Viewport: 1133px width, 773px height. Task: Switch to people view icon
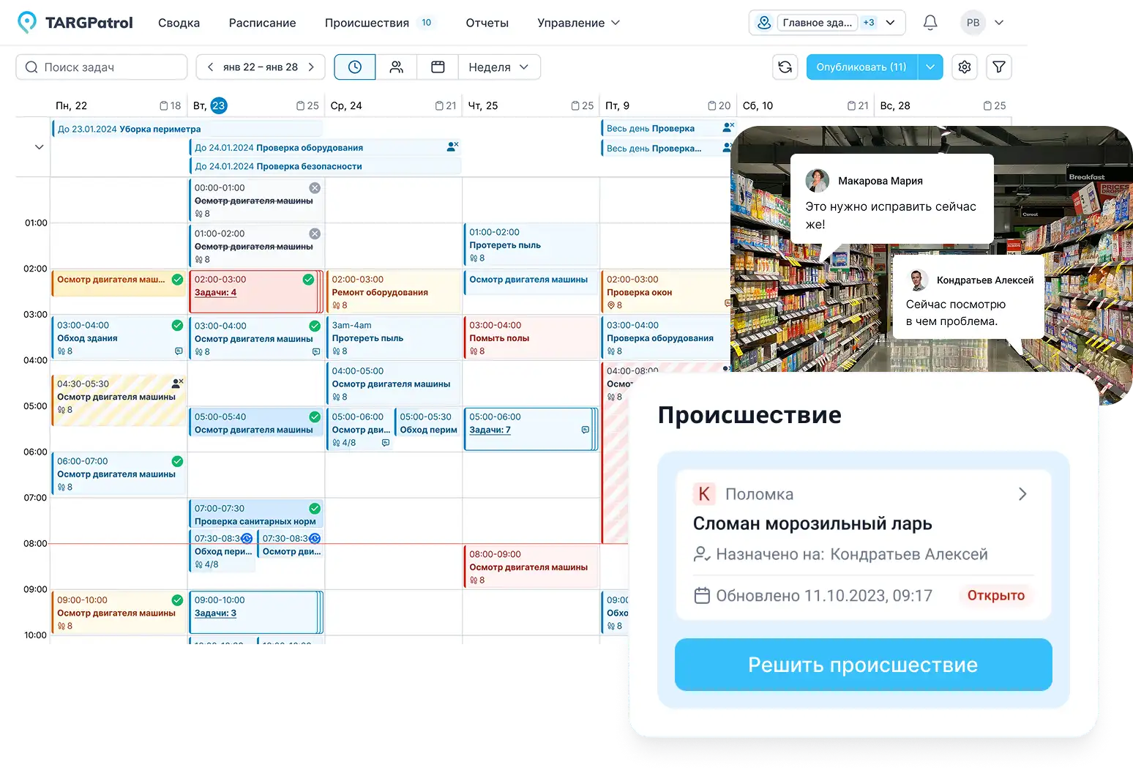[397, 67]
